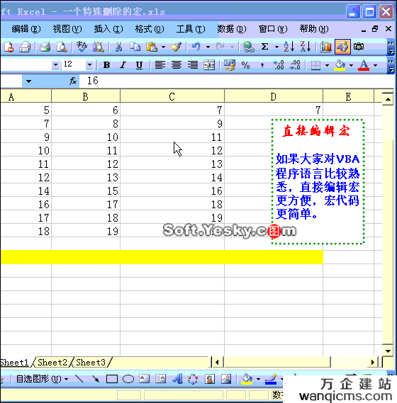
Task: Open the 自选图形 AutoShapes button
Action: point(42,379)
